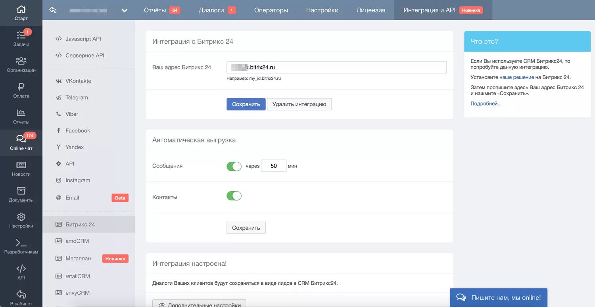Switch to the Диалоги tab
Viewport: 595px width, 307px height.
click(x=217, y=10)
